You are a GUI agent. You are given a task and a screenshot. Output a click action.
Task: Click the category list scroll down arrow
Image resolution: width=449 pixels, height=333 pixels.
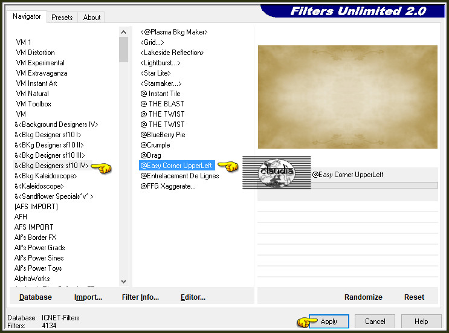coord(124,282)
